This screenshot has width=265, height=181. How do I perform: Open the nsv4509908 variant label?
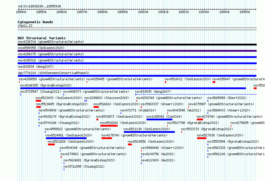tap(71, 110)
